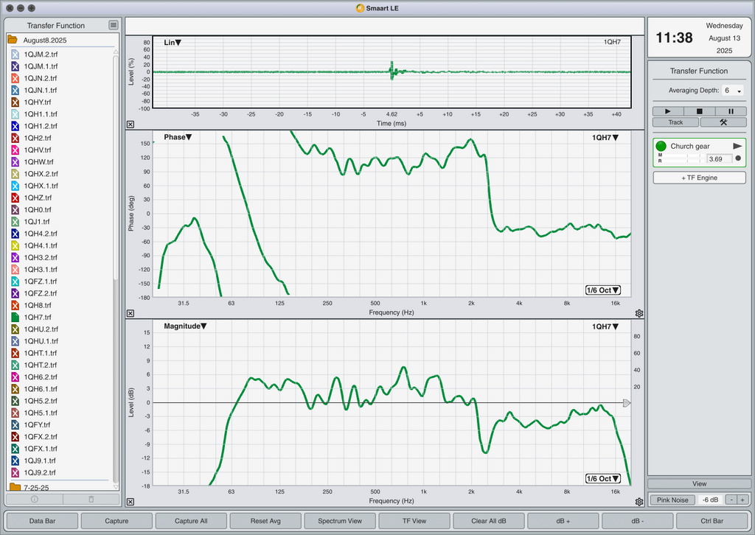The image size is (755, 535).
Task: Click the trace list vertical scrollbar
Action: click(x=116, y=167)
